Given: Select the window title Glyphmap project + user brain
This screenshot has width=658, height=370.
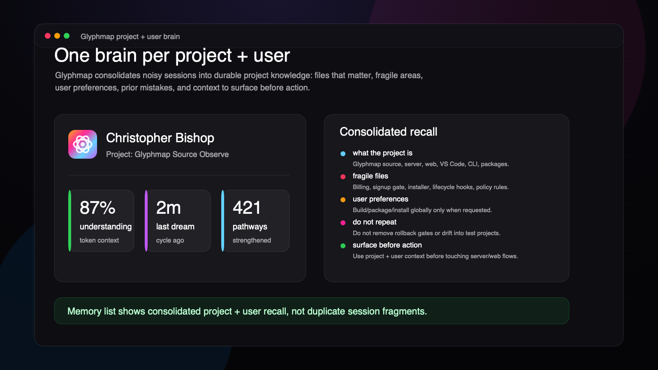Looking at the screenshot, I should (x=130, y=37).
